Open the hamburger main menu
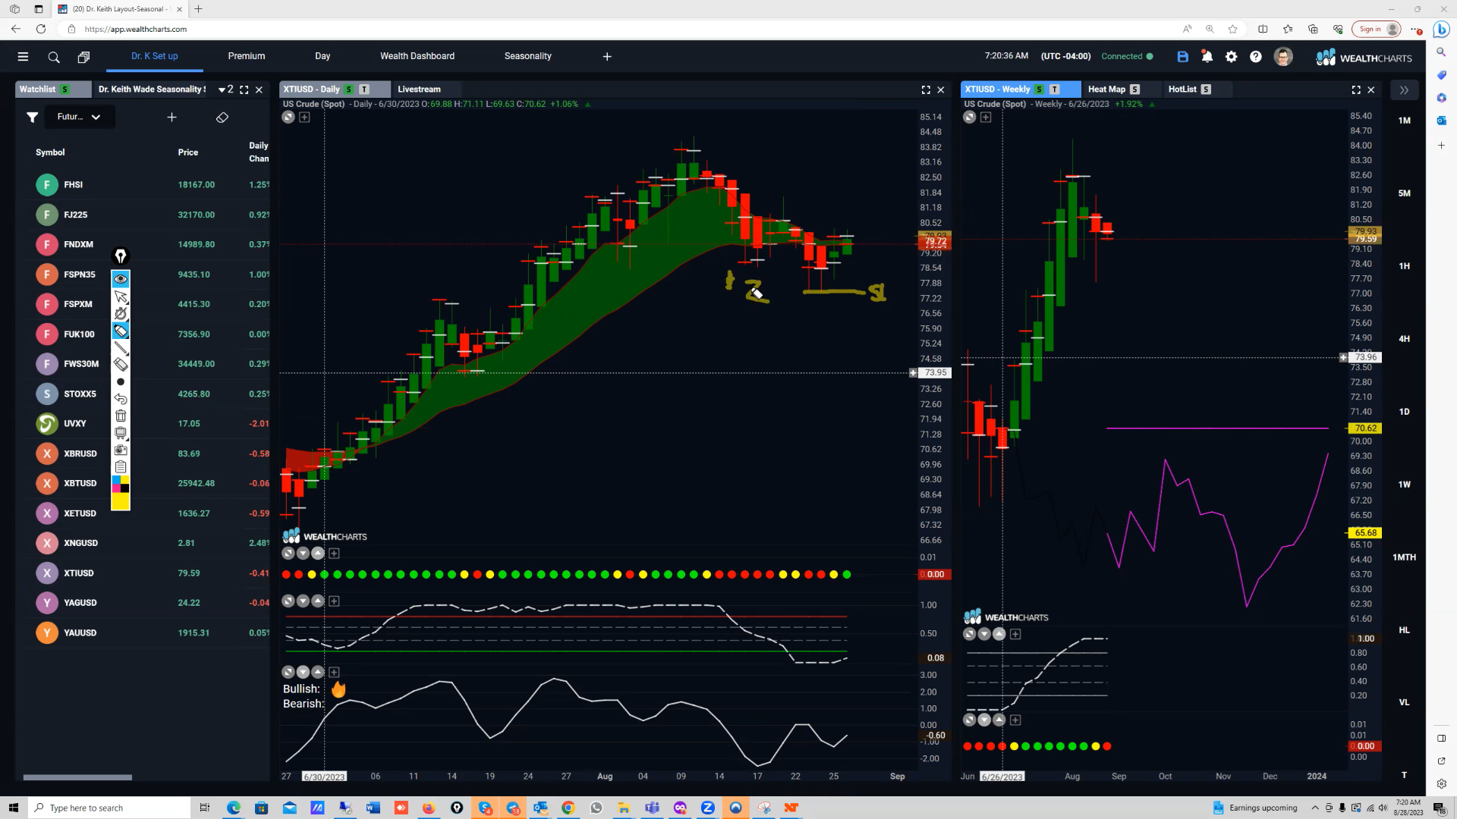This screenshot has width=1457, height=819. point(23,57)
